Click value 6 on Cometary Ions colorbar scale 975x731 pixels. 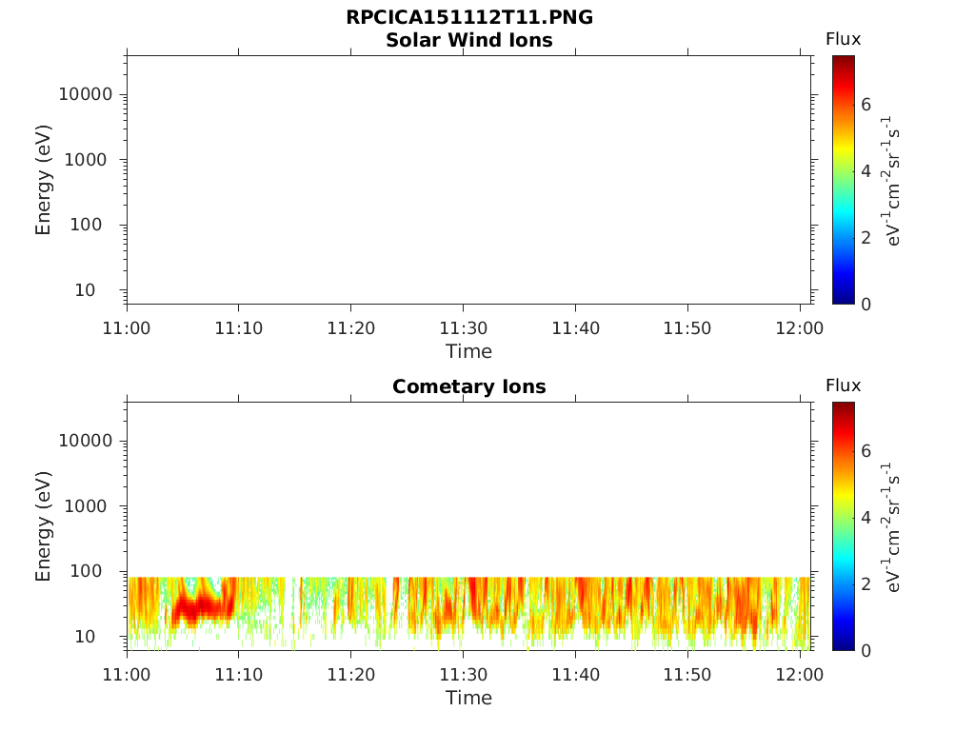tap(866, 451)
